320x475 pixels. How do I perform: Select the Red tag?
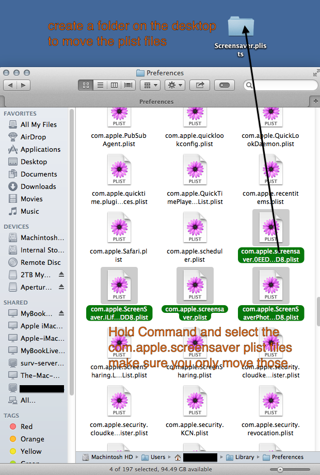(21, 426)
